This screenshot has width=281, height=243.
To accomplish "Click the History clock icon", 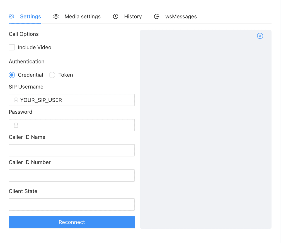I will click(x=115, y=16).
